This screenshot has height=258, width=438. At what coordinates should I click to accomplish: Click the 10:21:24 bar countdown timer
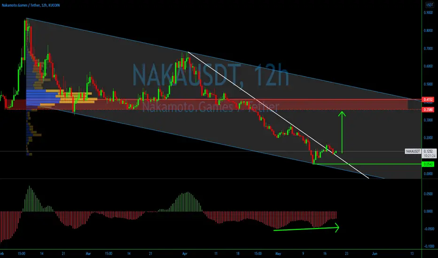pos(430,156)
